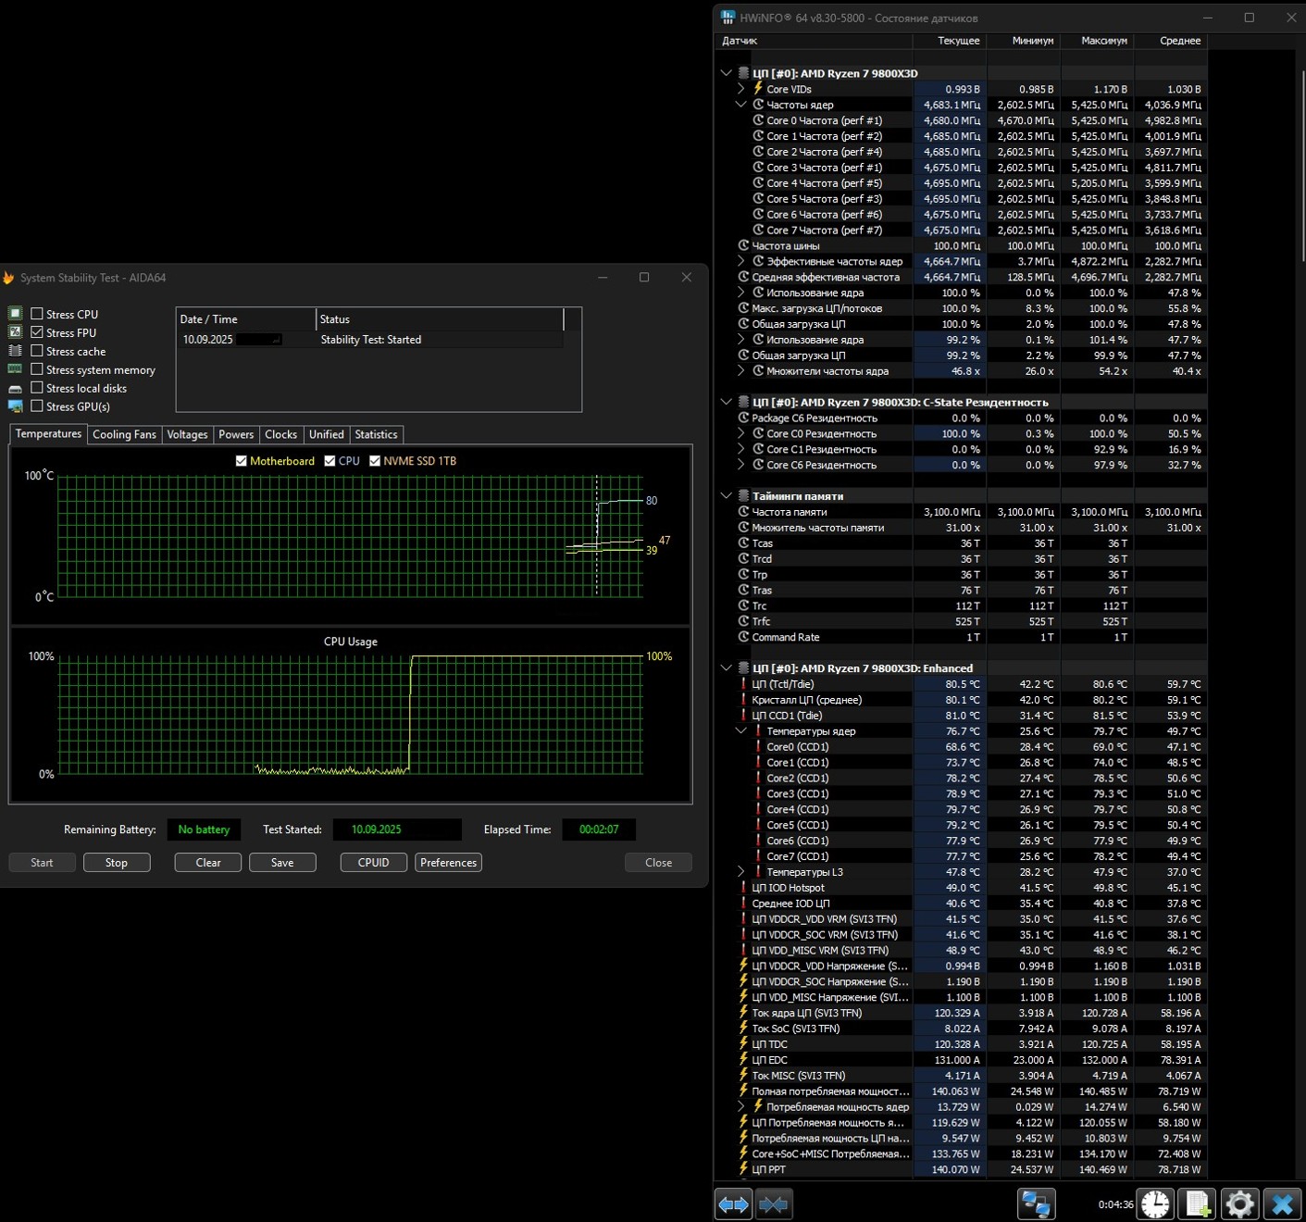Click the Максимум column header

(1097, 41)
